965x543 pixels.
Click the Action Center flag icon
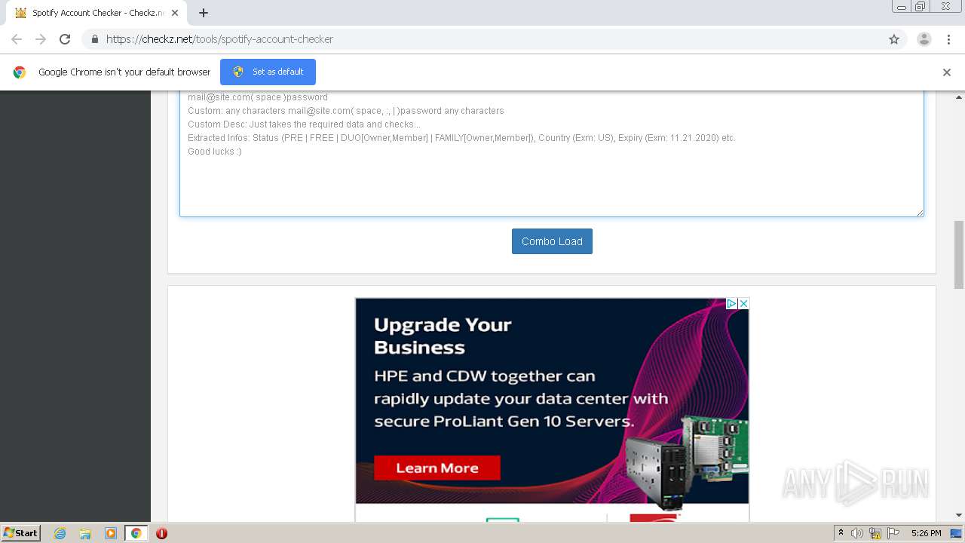coord(893,533)
